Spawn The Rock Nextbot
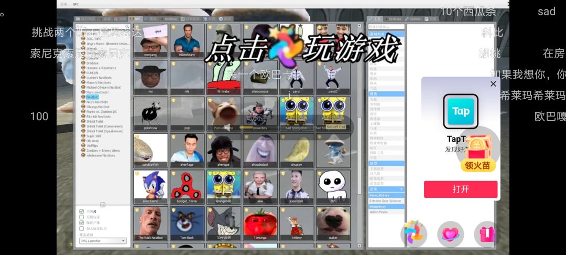Viewport: 566px width, 255px height. coord(150,224)
